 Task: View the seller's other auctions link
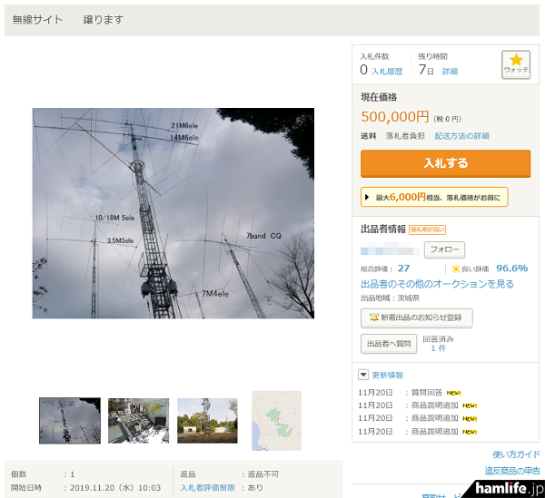437,284
